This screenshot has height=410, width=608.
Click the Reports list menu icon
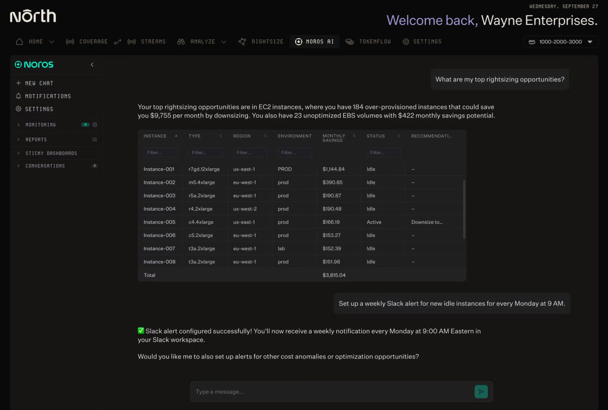[x=95, y=140]
